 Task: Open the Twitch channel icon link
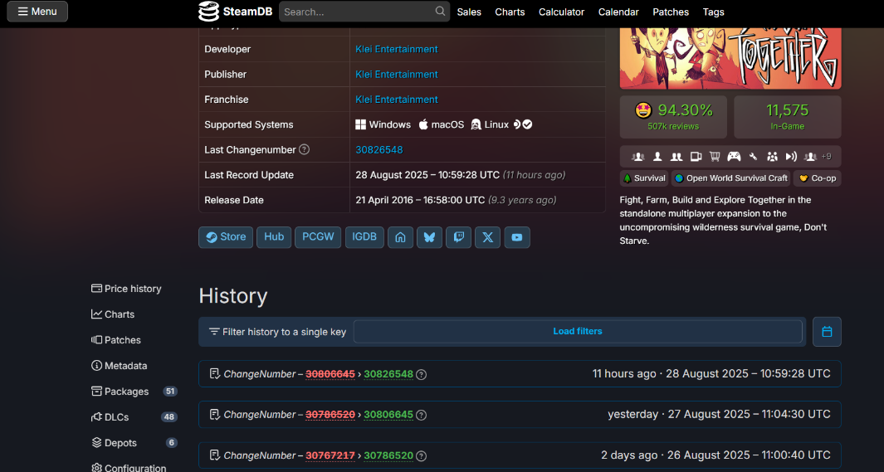pos(458,237)
